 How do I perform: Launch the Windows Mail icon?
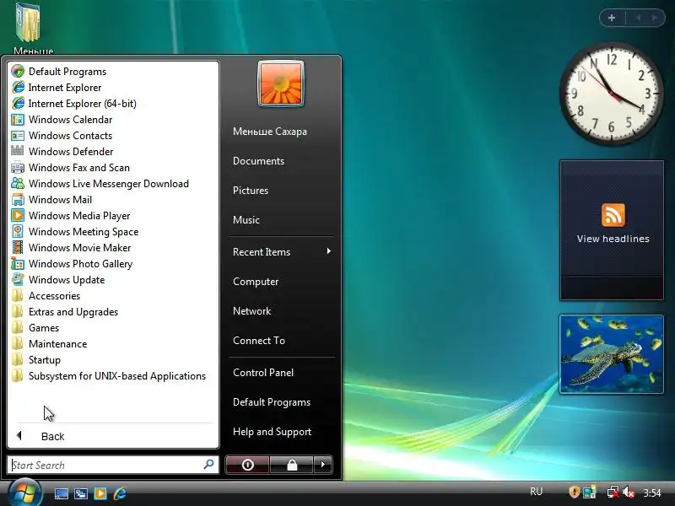18,200
